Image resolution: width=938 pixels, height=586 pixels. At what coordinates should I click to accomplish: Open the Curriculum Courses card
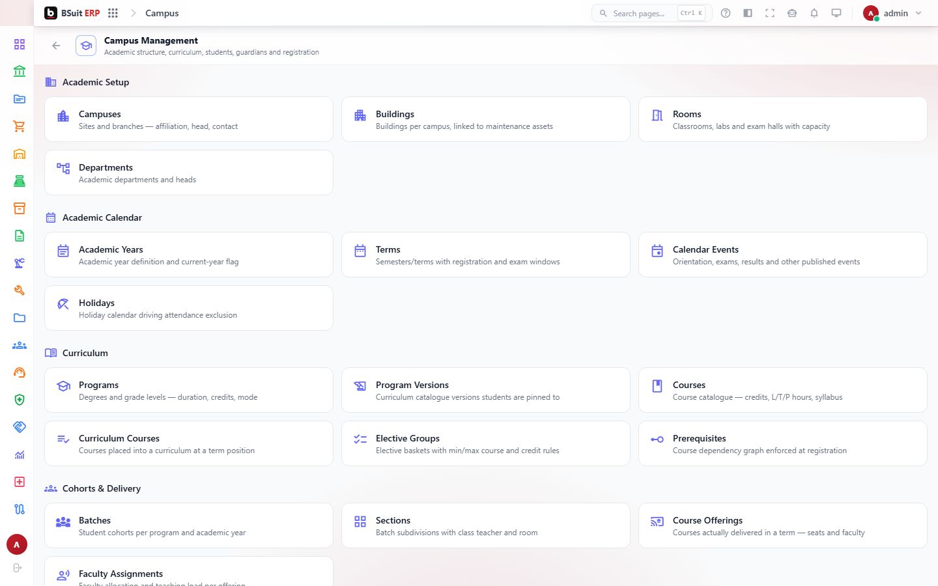point(189,443)
